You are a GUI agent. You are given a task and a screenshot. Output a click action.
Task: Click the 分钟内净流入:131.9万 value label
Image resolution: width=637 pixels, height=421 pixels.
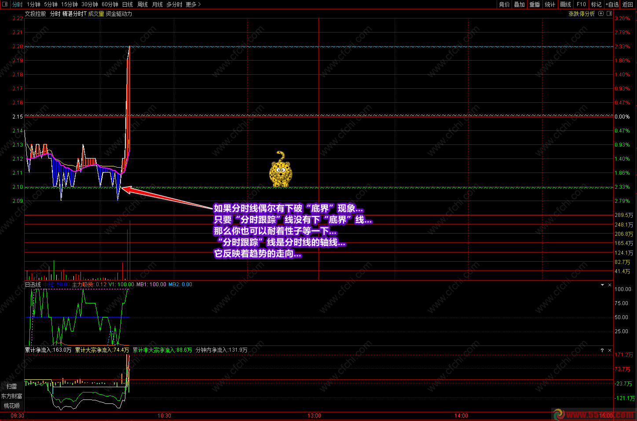tap(221, 350)
